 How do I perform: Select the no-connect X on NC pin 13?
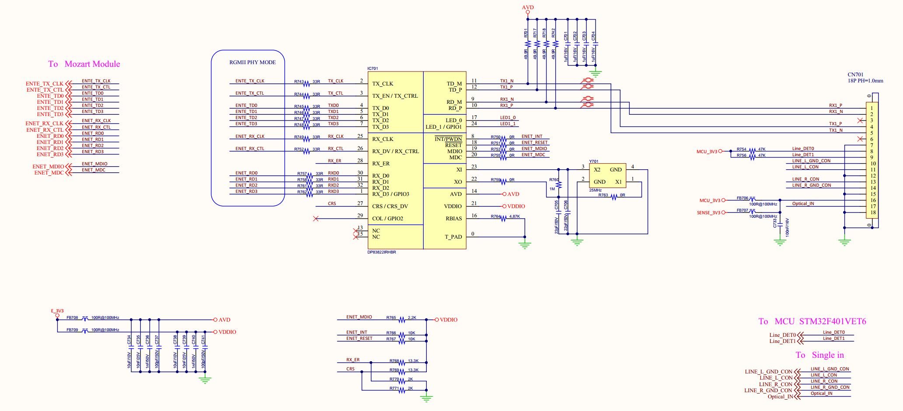pyautogui.click(x=355, y=231)
